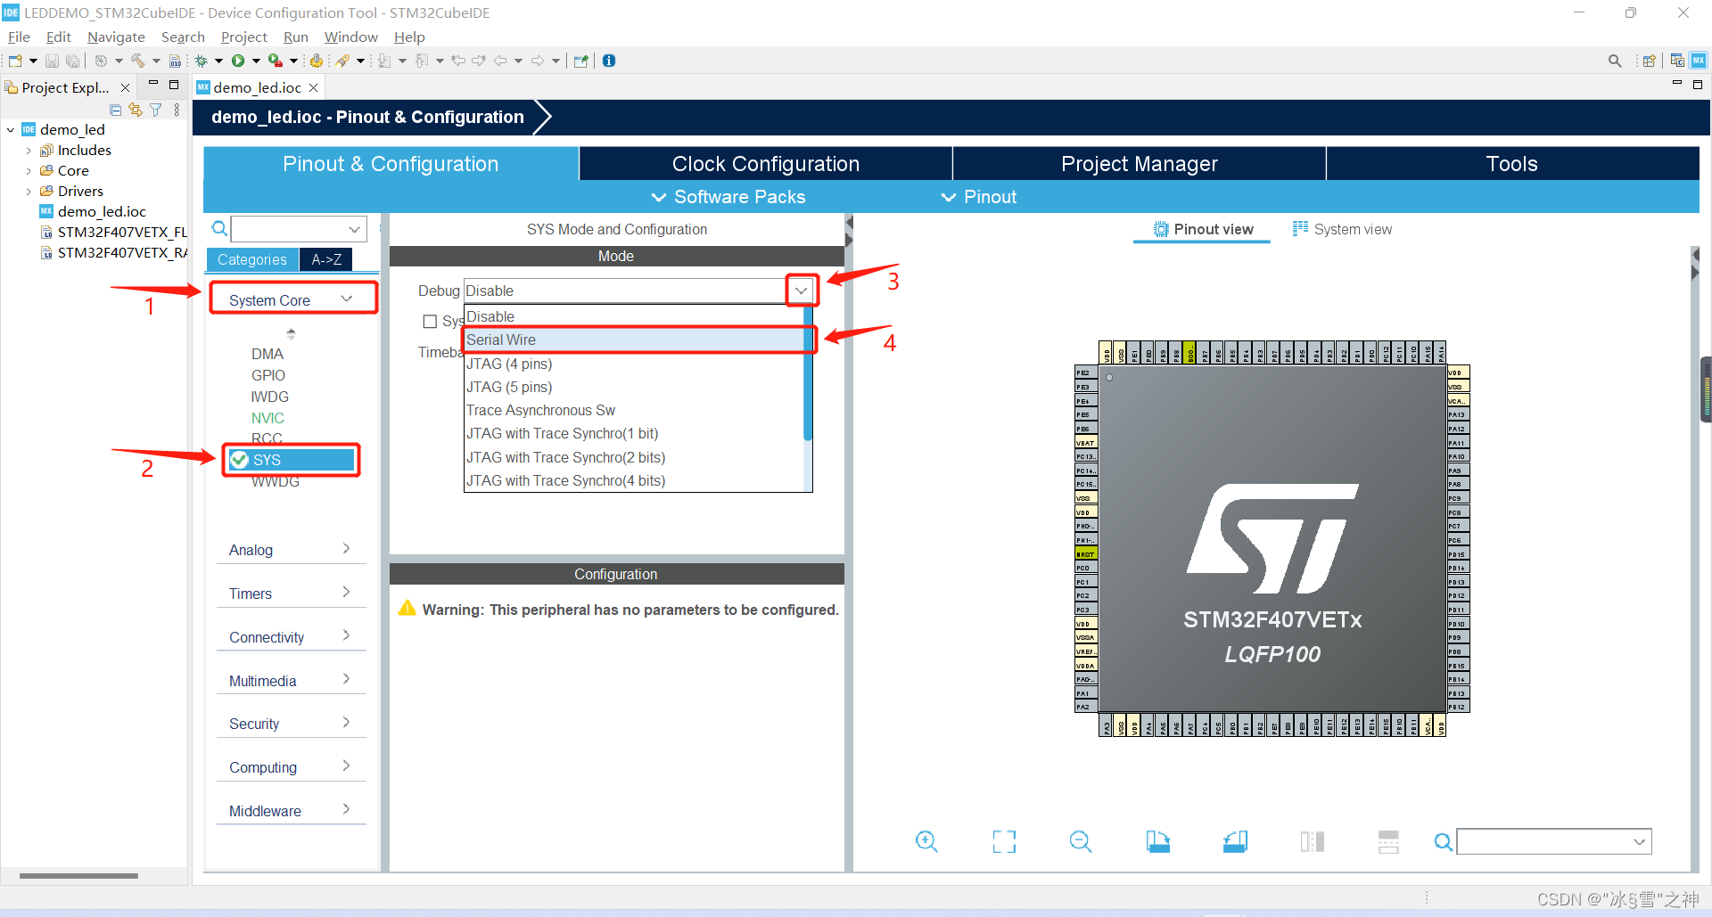The width and height of the screenshot is (1712, 917).
Task: Switch to the A->Z category tab
Action: tap(326, 259)
